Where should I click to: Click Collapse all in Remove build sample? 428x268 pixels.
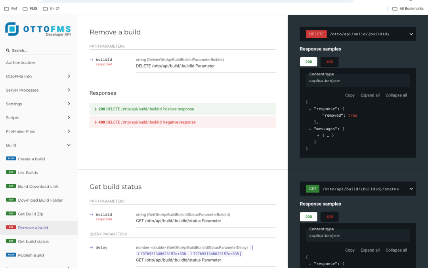coord(396,95)
